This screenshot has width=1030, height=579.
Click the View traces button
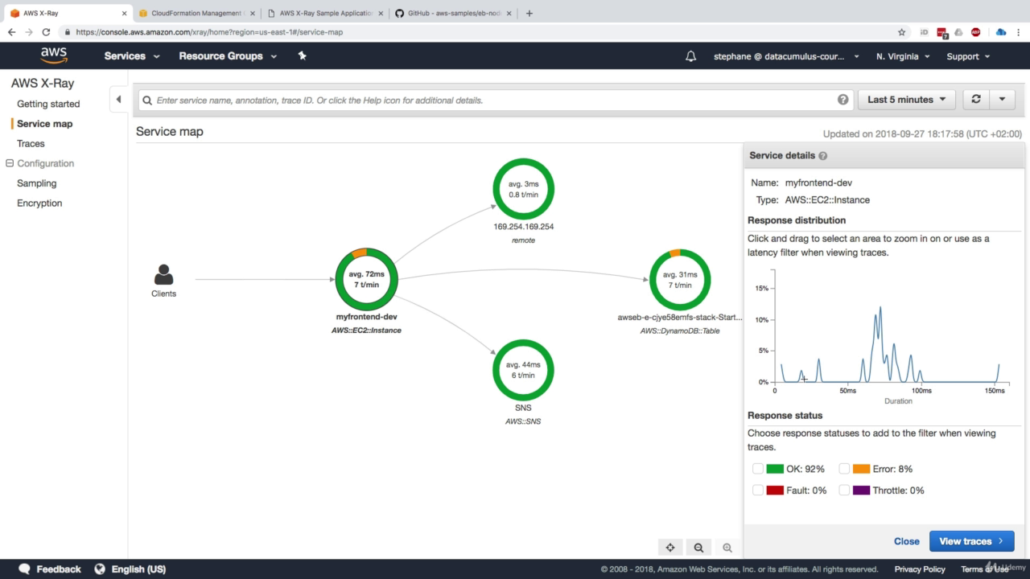(971, 541)
